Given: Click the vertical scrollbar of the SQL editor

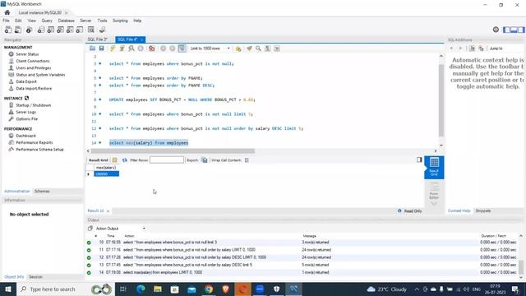Looking at the screenshot, I should tap(441, 100).
